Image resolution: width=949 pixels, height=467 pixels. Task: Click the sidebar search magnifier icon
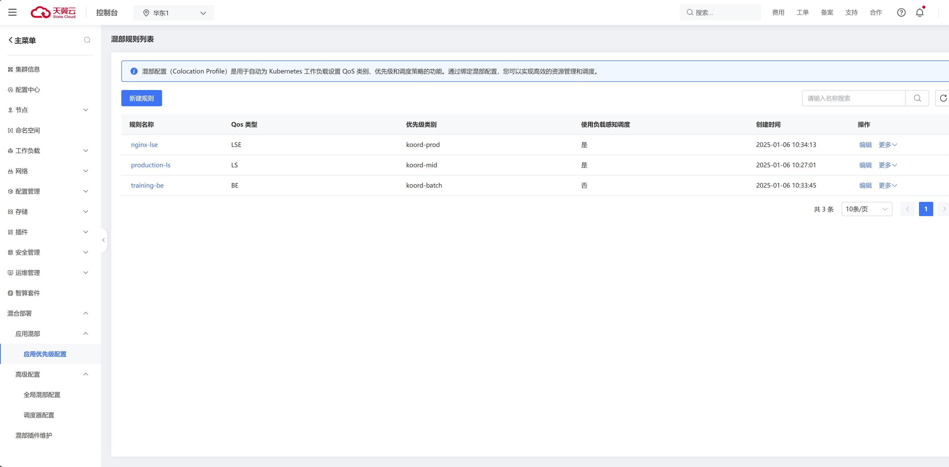pos(87,40)
